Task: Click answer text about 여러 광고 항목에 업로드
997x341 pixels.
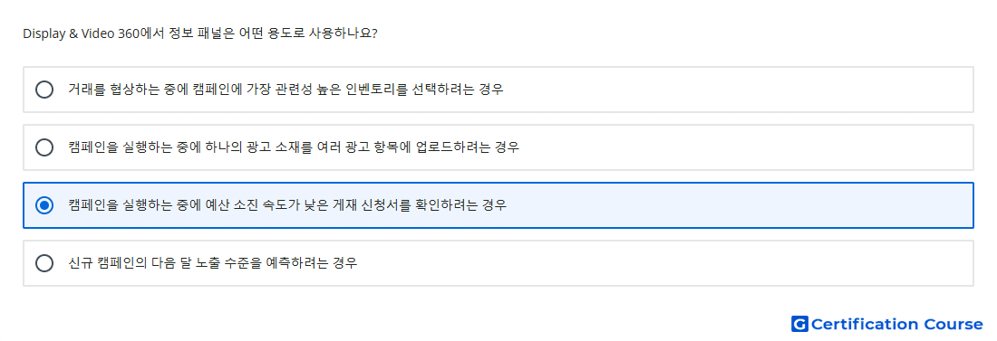Action: [x=294, y=147]
